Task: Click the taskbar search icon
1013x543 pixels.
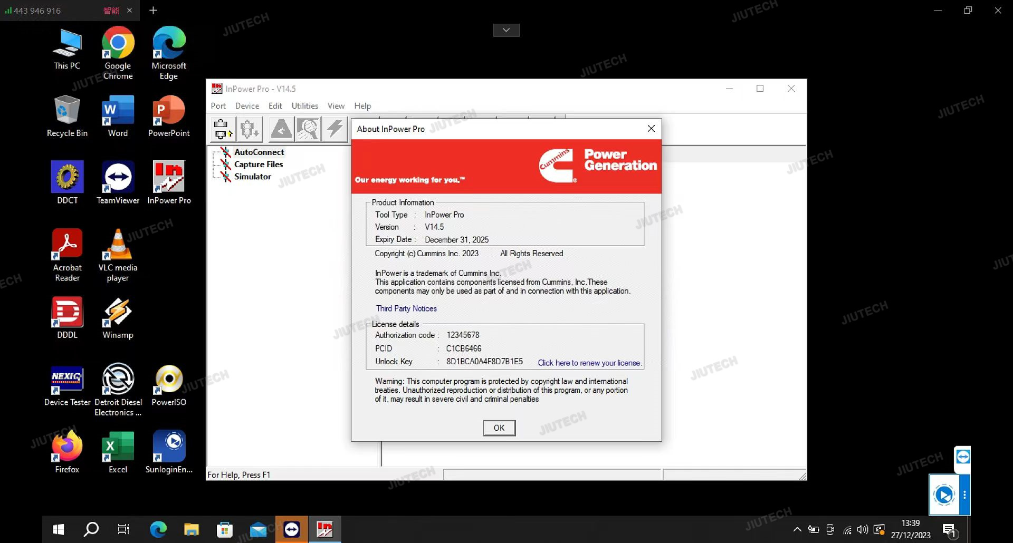Action: click(x=91, y=529)
